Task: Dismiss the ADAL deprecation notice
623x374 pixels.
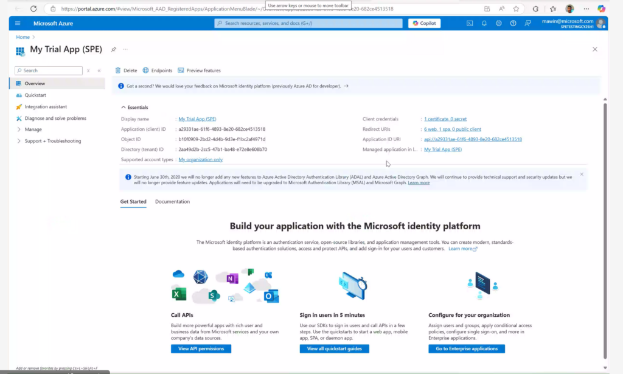Action: point(582,175)
